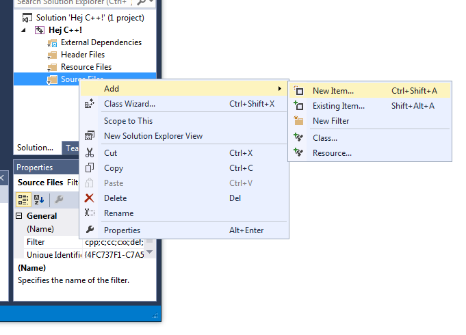The image size is (466, 335).
Task: Click the Class... icon in Add submenu
Action: [x=298, y=137]
